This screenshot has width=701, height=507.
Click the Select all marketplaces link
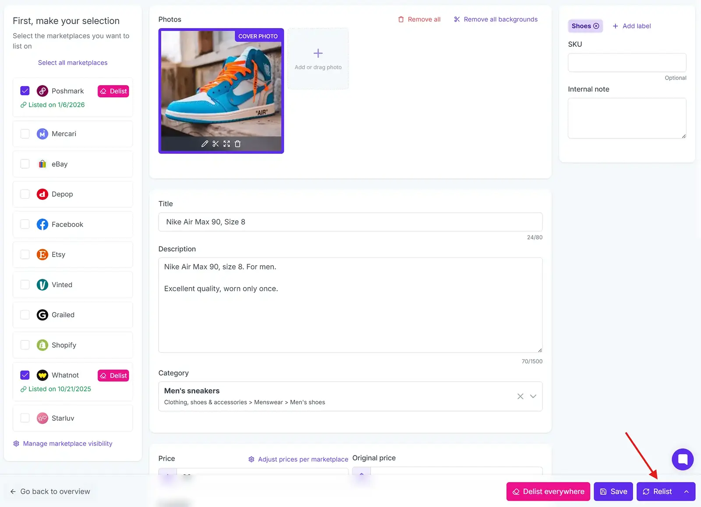point(73,62)
